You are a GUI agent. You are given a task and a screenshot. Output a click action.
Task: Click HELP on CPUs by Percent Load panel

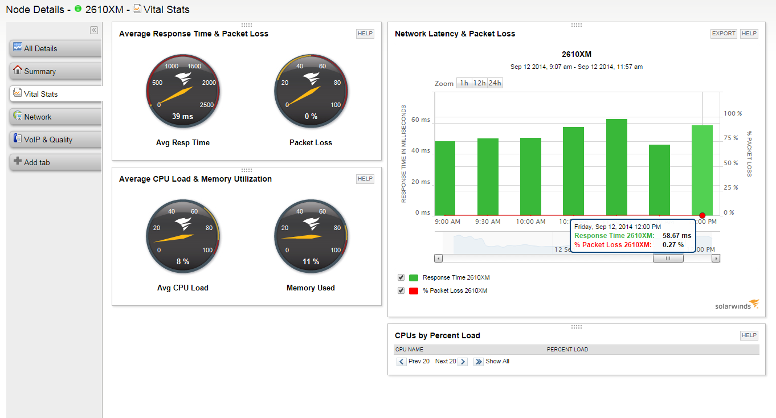point(749,335)
